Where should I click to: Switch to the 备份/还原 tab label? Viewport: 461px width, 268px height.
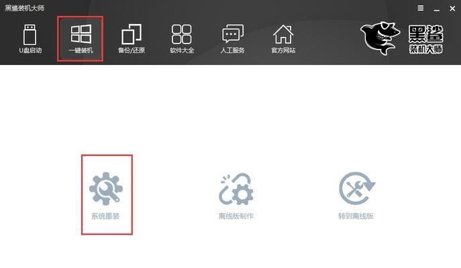coord(132,50)
